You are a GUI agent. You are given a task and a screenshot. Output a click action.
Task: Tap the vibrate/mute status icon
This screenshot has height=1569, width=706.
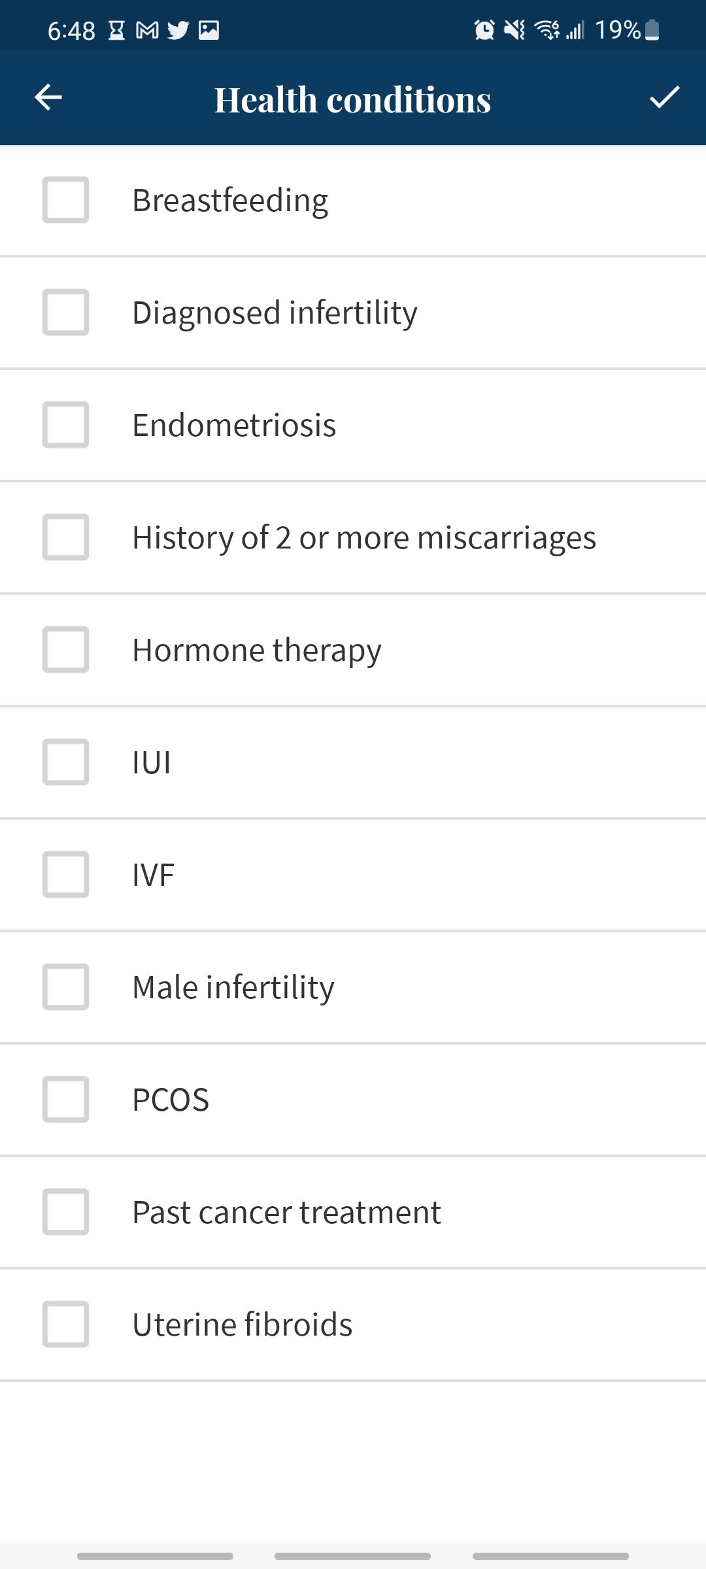tap(513, 29)
